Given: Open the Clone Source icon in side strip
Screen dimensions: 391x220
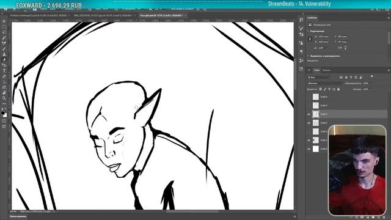Looking at the screenshot, I should tap(301, 43).
